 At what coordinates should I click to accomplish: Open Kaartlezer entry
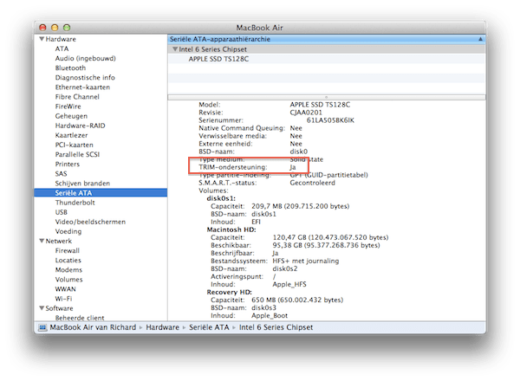tap(71, 135)
